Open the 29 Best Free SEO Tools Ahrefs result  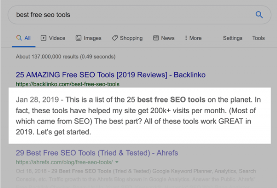[x=97, y=153]
